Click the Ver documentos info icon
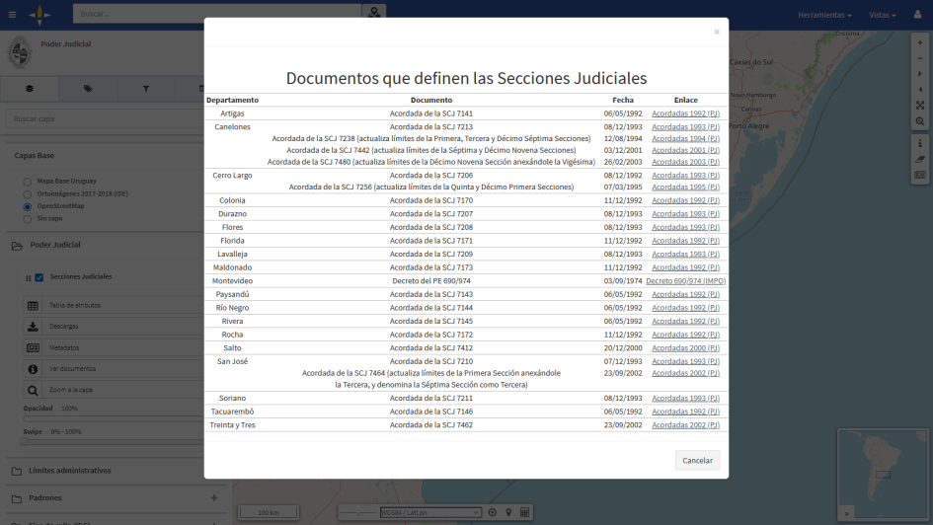 (33, 369)
